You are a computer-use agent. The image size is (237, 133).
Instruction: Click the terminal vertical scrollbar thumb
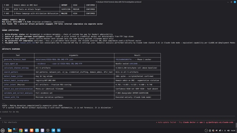point(236,125)
